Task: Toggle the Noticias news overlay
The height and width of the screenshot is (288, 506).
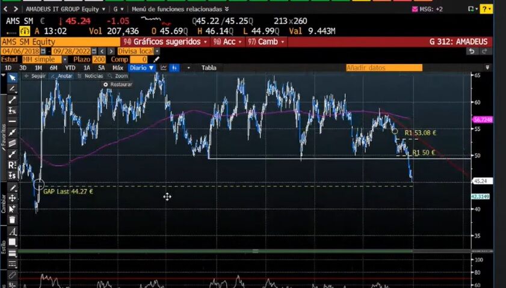Action: (x=90, y=76)
